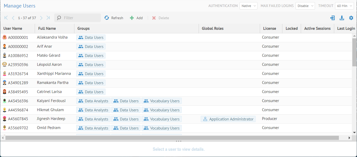357x157 pixels.
Task: Open the Authentication dropdown
Action: [x=248, y=6]
